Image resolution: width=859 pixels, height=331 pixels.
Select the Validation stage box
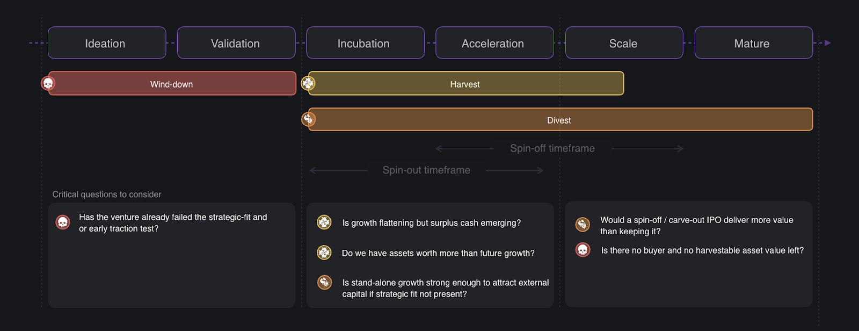point(236,43)
